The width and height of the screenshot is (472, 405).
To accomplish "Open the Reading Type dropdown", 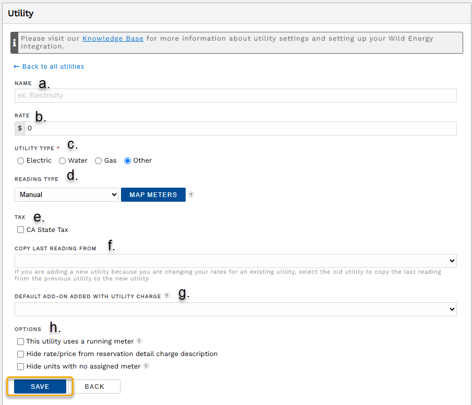I will (x=66, y=194).
